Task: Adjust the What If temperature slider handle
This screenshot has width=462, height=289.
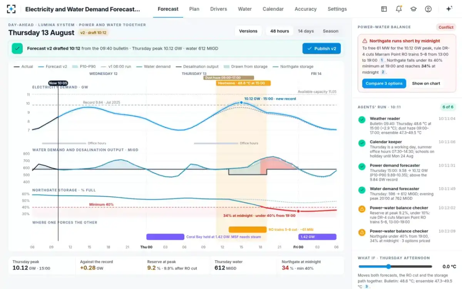Action: [x=388, y=266]
